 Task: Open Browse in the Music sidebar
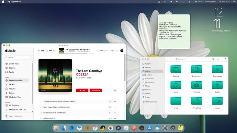coord(12,68)
